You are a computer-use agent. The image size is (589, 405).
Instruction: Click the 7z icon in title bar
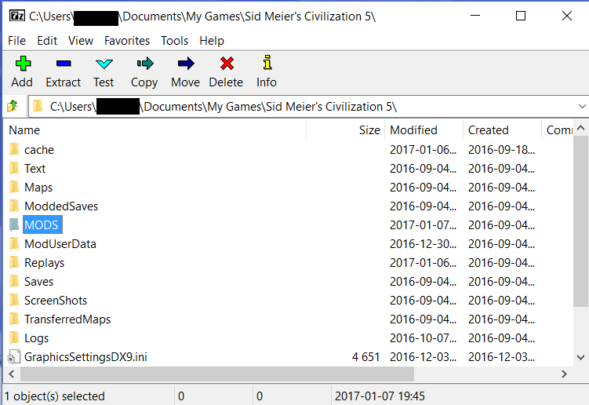pos(17,16)
